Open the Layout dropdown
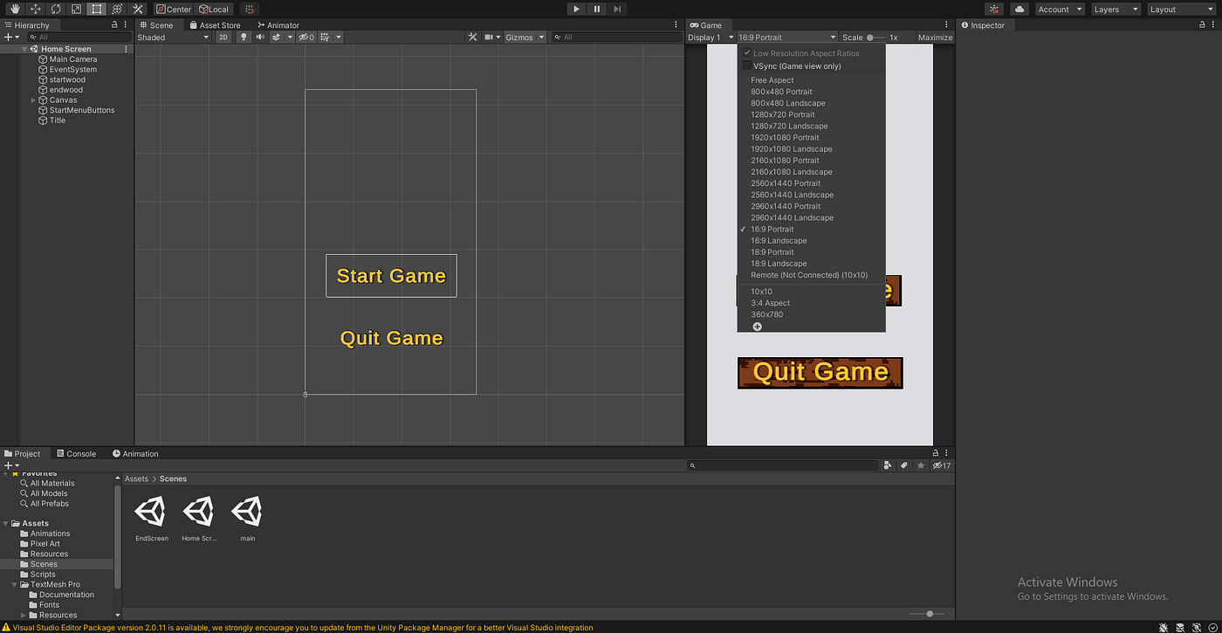 pos(1180,9)
